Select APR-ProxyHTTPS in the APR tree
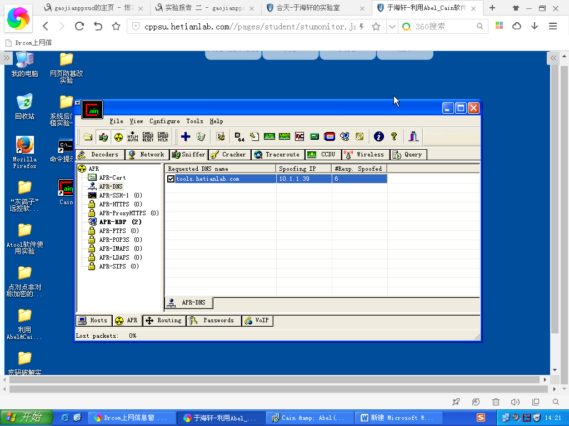 click(x=129, y=213)
